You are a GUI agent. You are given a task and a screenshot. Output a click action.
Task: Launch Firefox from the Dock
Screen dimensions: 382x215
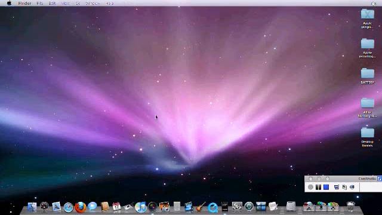pyautogui.click(x=81, y=207)
